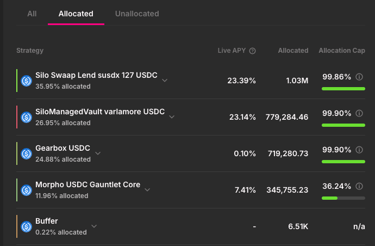375x246 pixels.
Task: Expand Morpho USDC Gauntlet Core chevron
Action: [147, 189]
